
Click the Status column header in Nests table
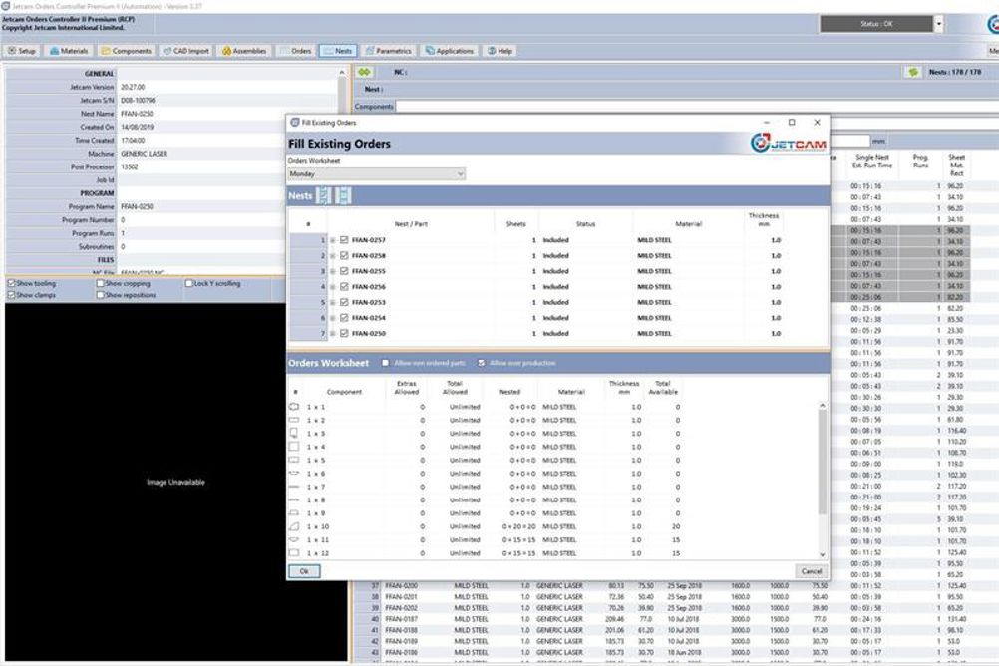pyautogui.click(x=585, y=223)
